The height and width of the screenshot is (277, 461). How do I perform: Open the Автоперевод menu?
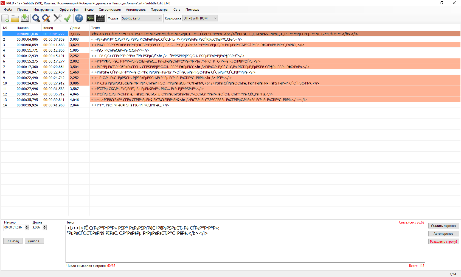[x=136, y=10]
